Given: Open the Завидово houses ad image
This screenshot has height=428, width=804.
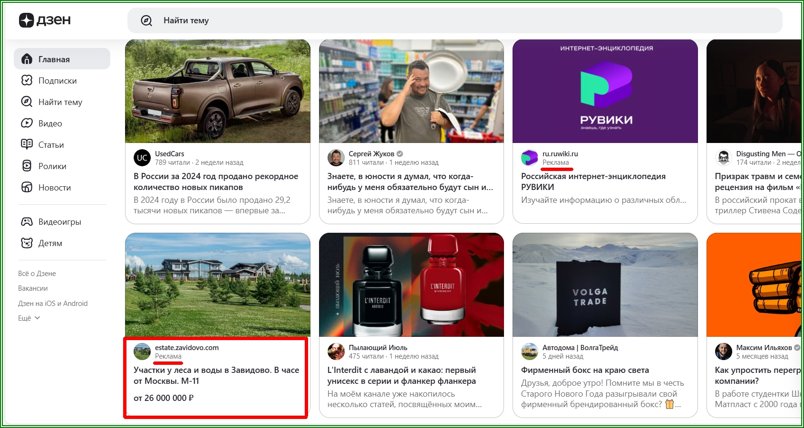Looking at the screenshot, I should 218,285.
